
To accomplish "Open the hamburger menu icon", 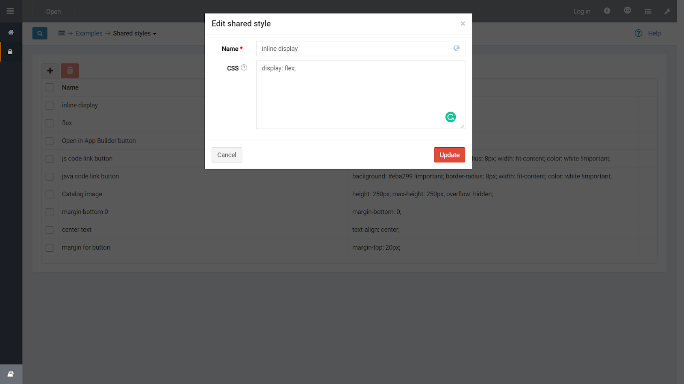I will [x=10, y=11].
